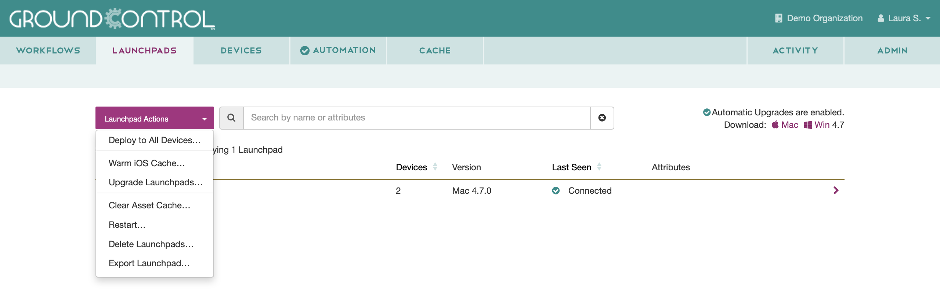Collapse the Launchpad Actions dropdown

[x=155, y=119]
